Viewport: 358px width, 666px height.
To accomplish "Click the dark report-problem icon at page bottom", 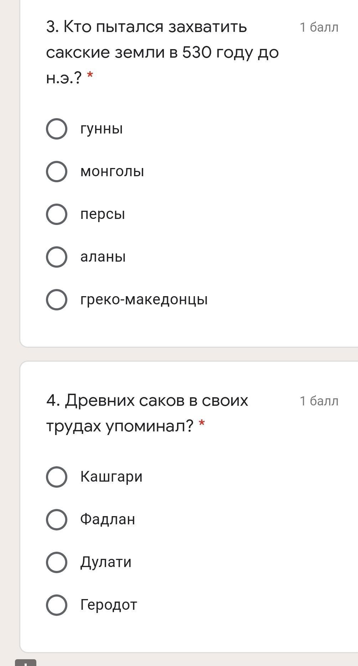I will click(x=26, y=663).
